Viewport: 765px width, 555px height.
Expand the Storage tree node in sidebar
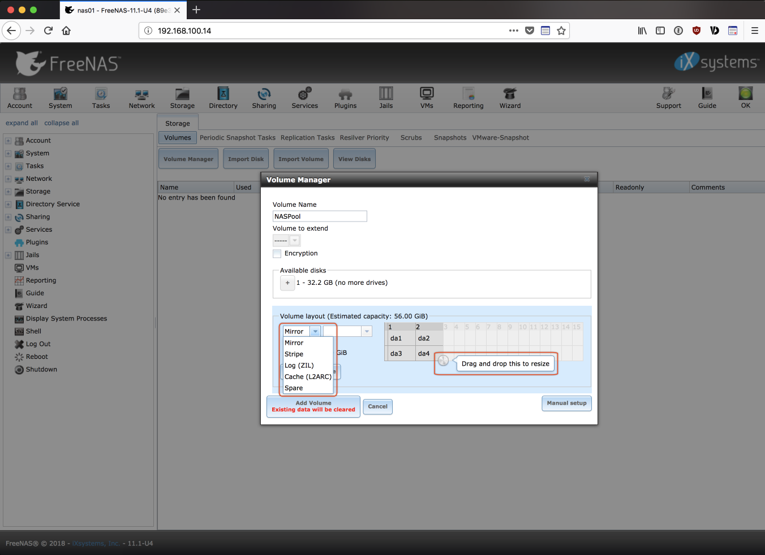[x=8, y=192]
